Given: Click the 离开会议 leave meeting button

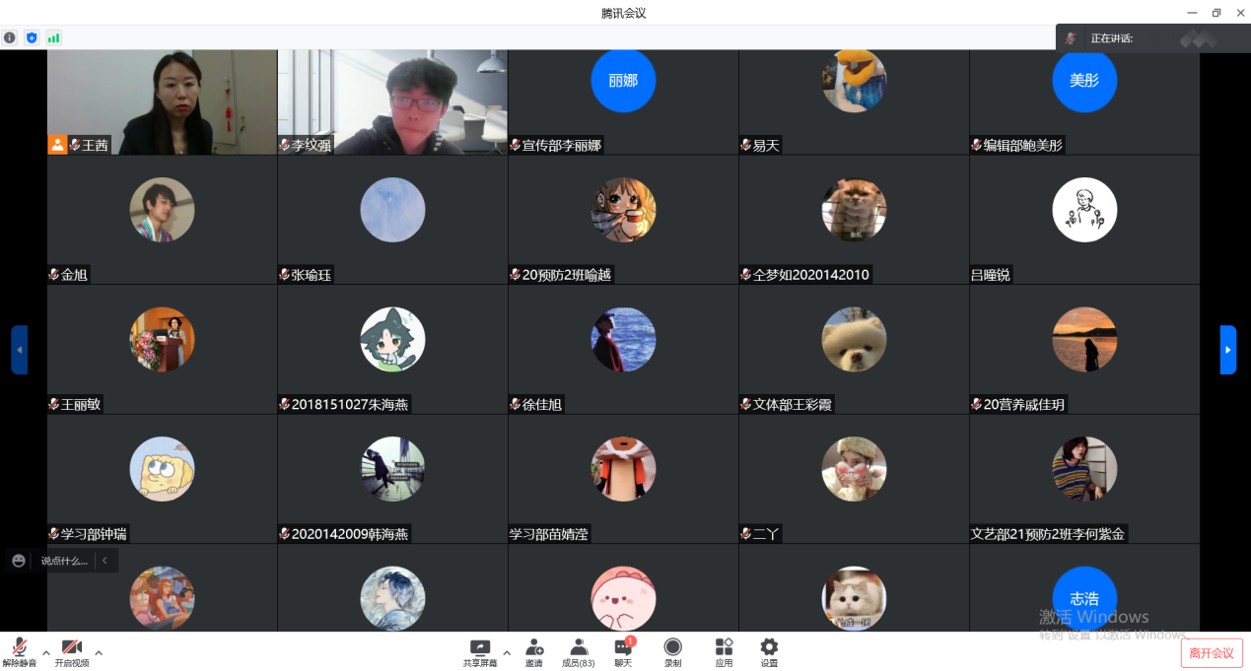Looking at the screenshot, I should (1211, 653).
